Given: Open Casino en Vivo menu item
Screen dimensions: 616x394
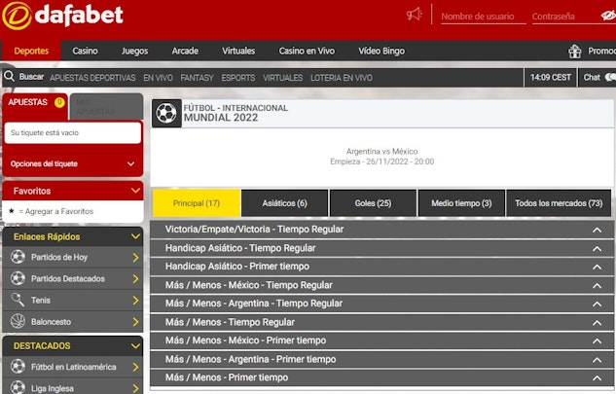Looking at the screenshot, I should tap(307, 51).
